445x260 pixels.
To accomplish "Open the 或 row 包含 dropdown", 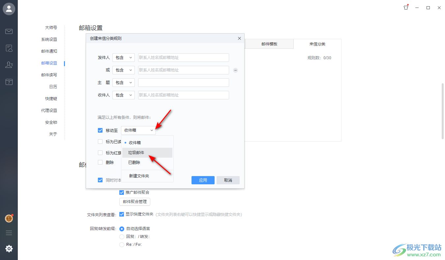I will pos(124,70).
